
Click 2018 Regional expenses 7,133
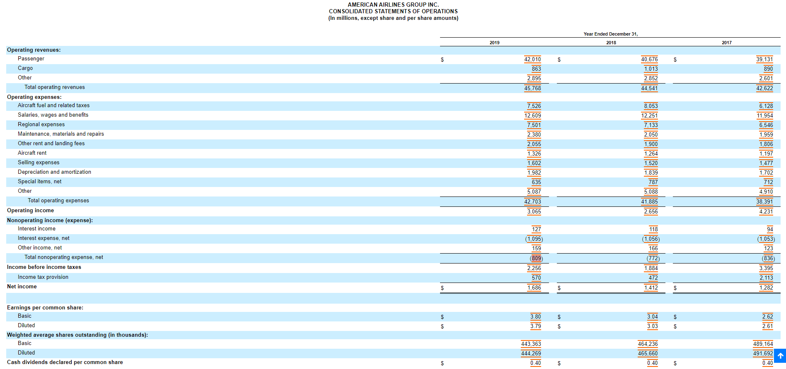pos(651,125)
